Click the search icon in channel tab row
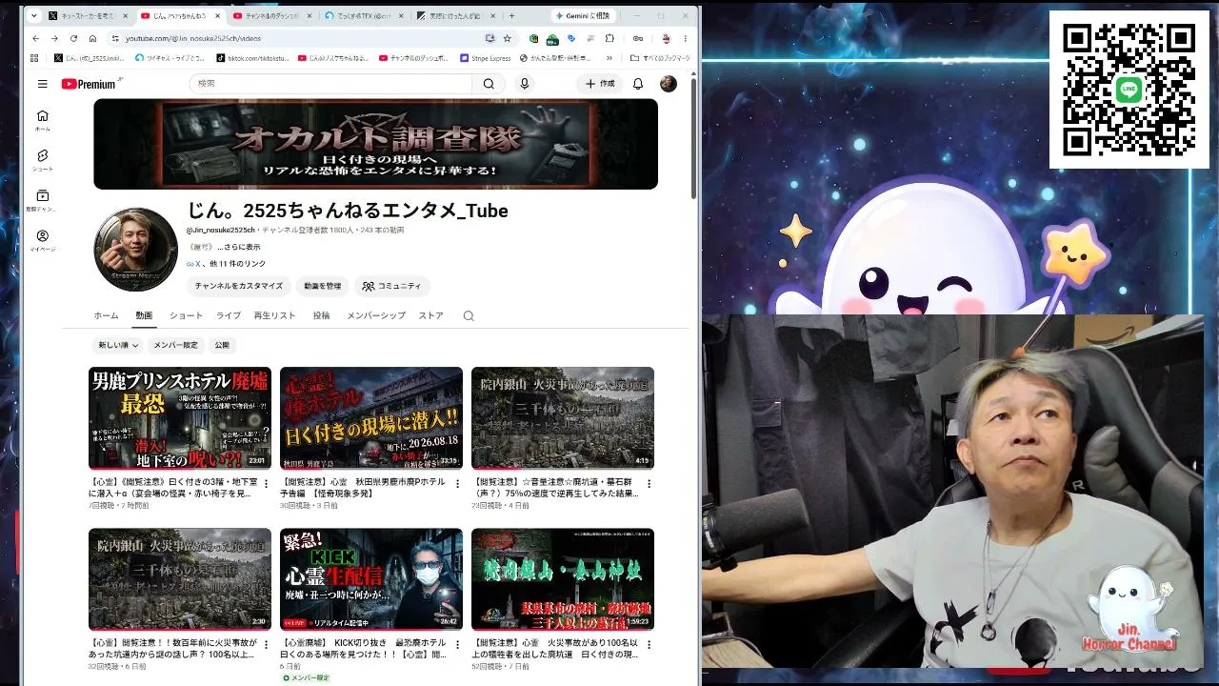This screenshot has width=1219, height=686. (469, 315)
